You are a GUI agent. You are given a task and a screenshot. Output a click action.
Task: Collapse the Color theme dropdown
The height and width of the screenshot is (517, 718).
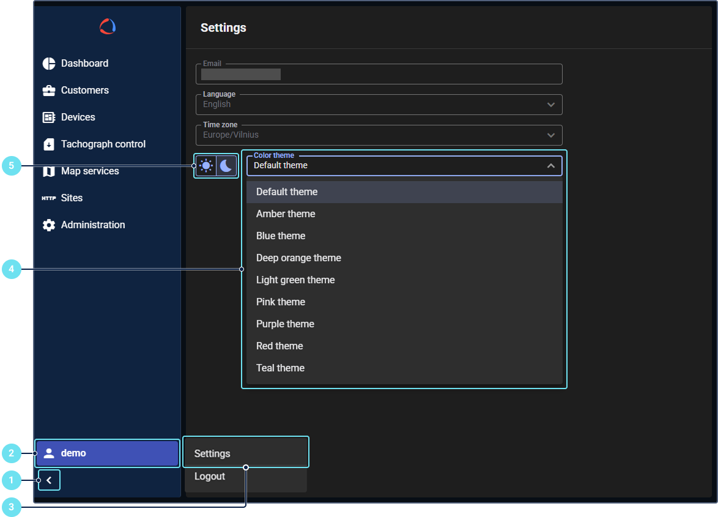coord(550,166)
